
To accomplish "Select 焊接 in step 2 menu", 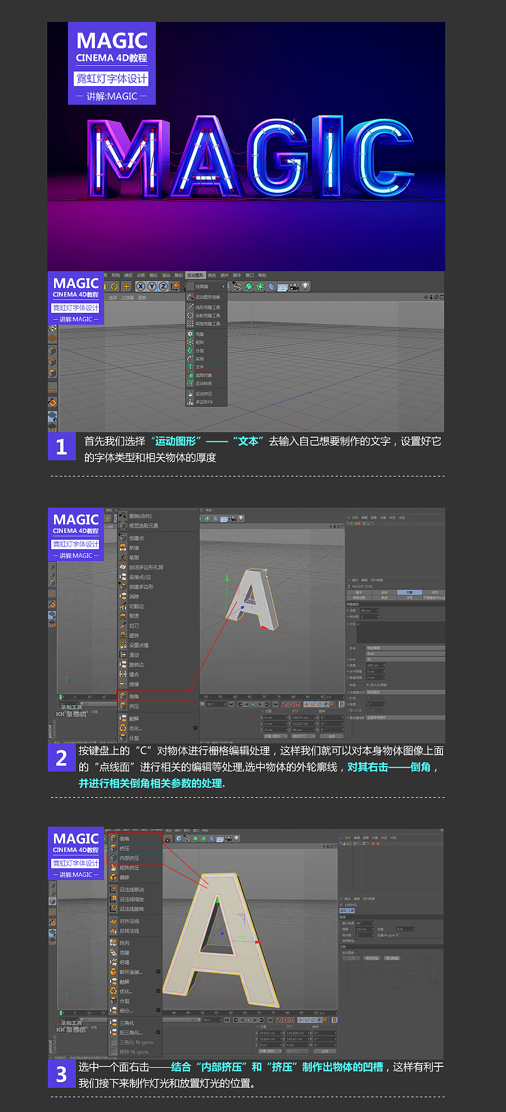I will [158, 684].
